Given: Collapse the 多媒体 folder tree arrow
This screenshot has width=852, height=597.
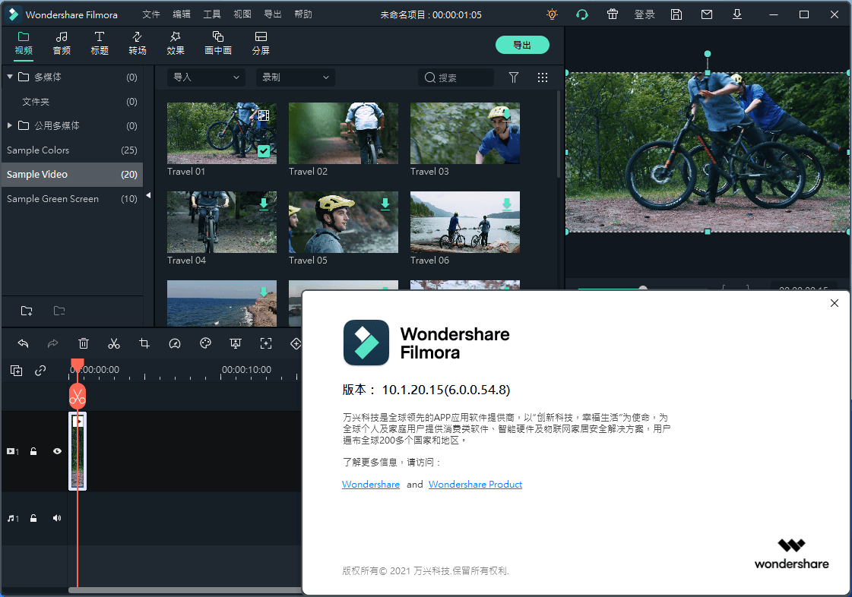Looking at the screenshot, I should [10, 77].
